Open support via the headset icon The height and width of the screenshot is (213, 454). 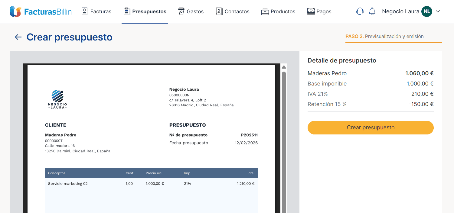click(x=360, y=11)
